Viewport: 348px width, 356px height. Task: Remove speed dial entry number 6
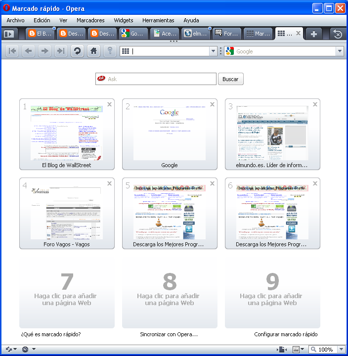pos(315,183)
